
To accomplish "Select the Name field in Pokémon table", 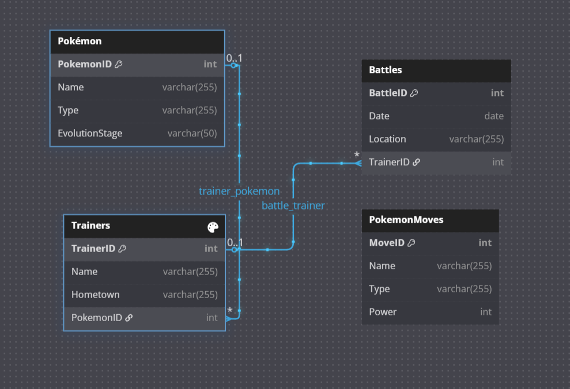I will (x=137, y=87).
